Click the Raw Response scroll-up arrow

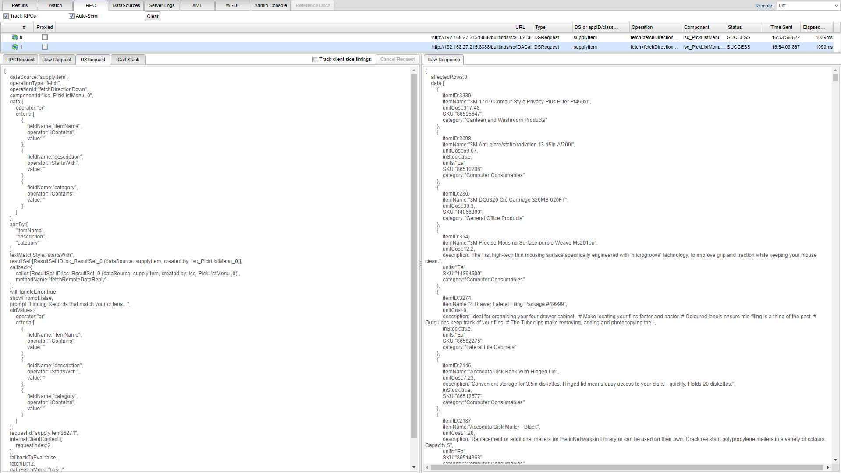click(835, 70)
